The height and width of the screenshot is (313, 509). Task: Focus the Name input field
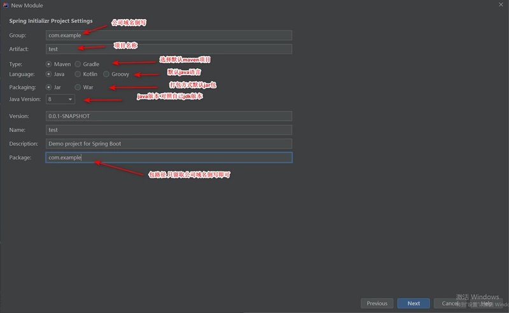coord(169,130)
